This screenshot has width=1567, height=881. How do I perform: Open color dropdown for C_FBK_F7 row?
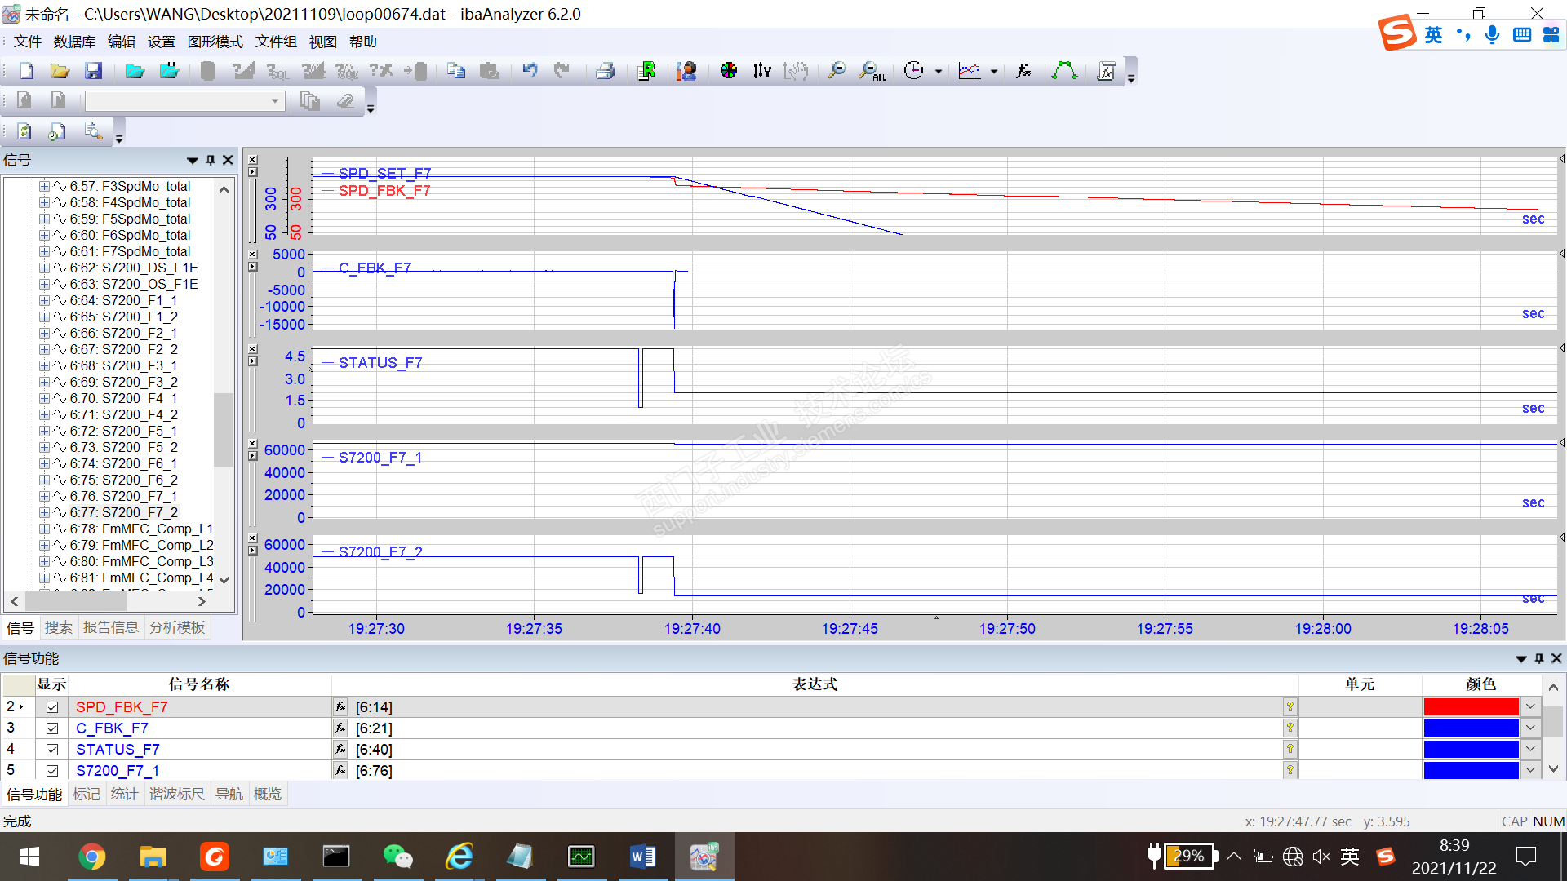tap(1530, 728)
